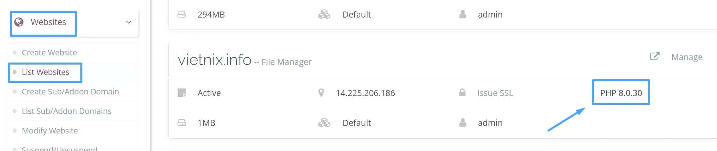
Task: Open Create Sub/Addon Domain option
Action: click(70, 92)
